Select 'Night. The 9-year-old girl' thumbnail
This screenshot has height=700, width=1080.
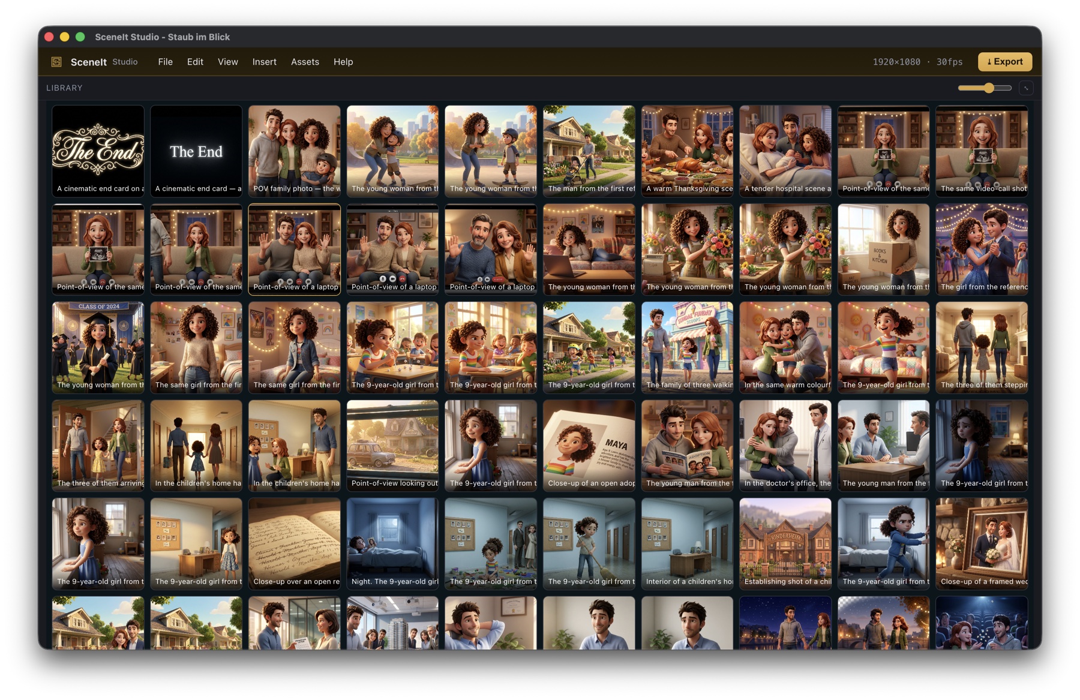click(393, 544)
